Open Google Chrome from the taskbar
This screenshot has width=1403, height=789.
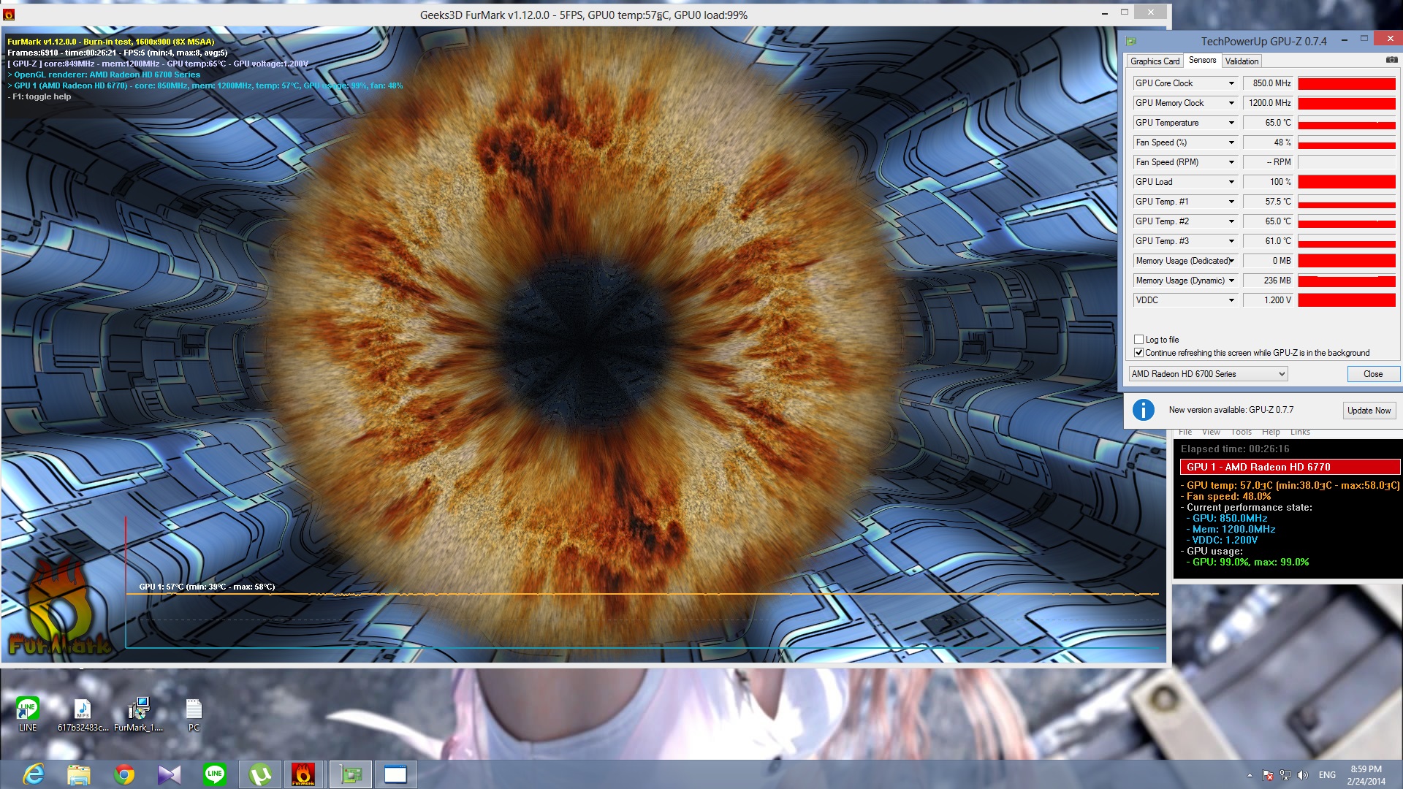[124, 774]
